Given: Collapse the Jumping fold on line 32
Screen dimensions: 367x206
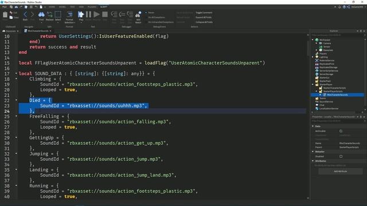Looking at the screenshot, I should coord(16,153).
